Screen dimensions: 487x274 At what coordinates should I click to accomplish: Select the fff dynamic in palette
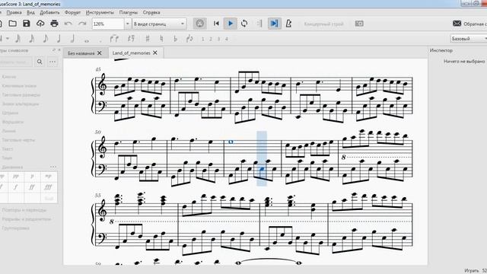[48, 187]
